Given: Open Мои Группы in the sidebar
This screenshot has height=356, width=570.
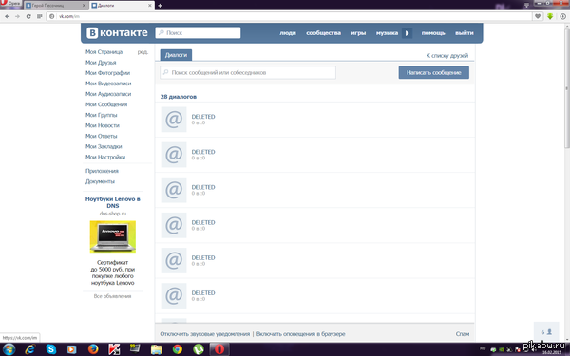Looking at the screenshot, I should point(101,115).
